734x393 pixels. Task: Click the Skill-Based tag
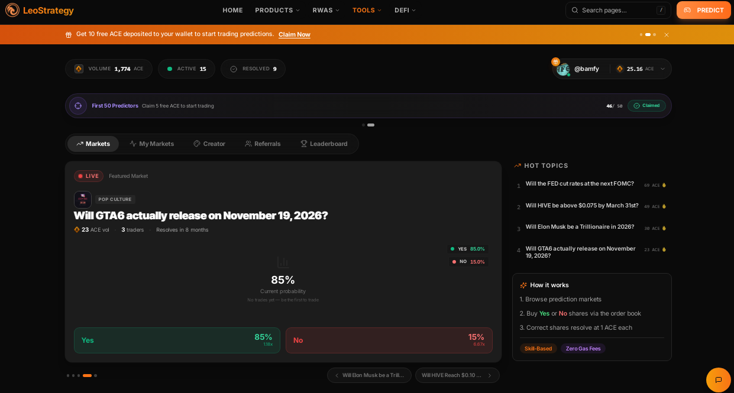coord(538,349)
